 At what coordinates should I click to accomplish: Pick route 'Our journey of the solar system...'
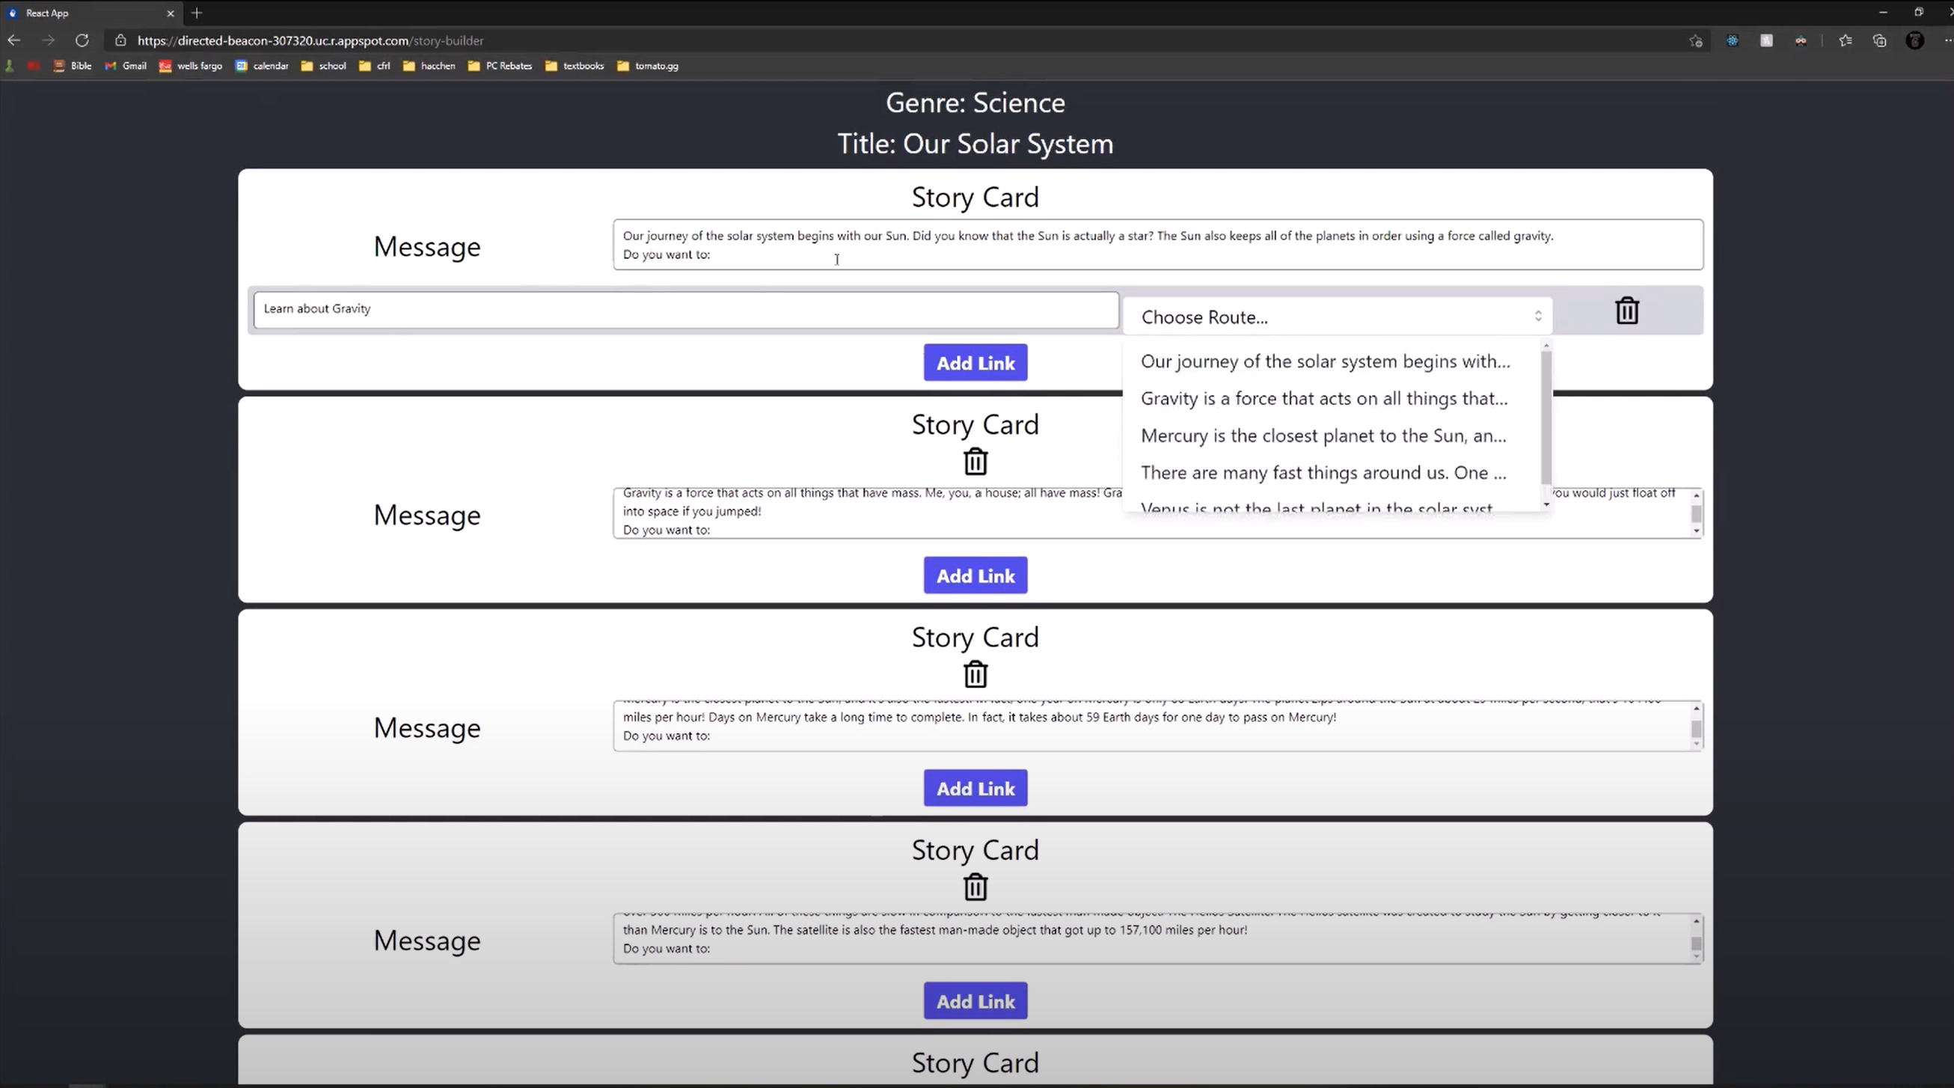[1324, 361]
